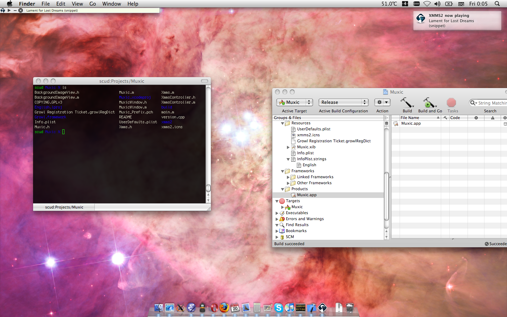Sort by File Name column header
Image resolution: width=507 pixels, height=317 pixels.
coord(420,118)
